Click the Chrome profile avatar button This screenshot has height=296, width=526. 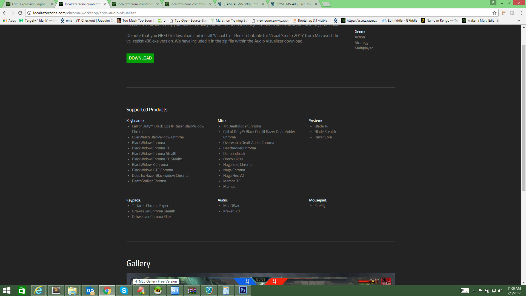click(x=493, y=2)
